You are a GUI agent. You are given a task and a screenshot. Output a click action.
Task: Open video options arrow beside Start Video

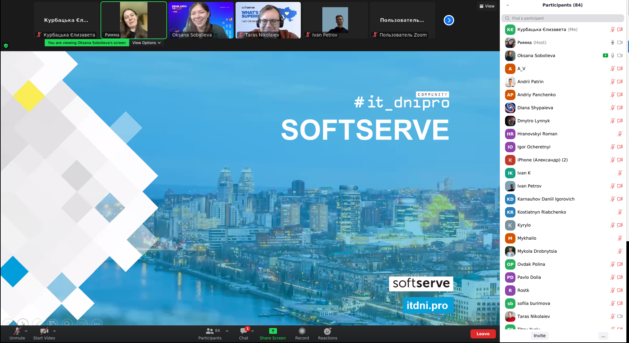pos(54,331)
